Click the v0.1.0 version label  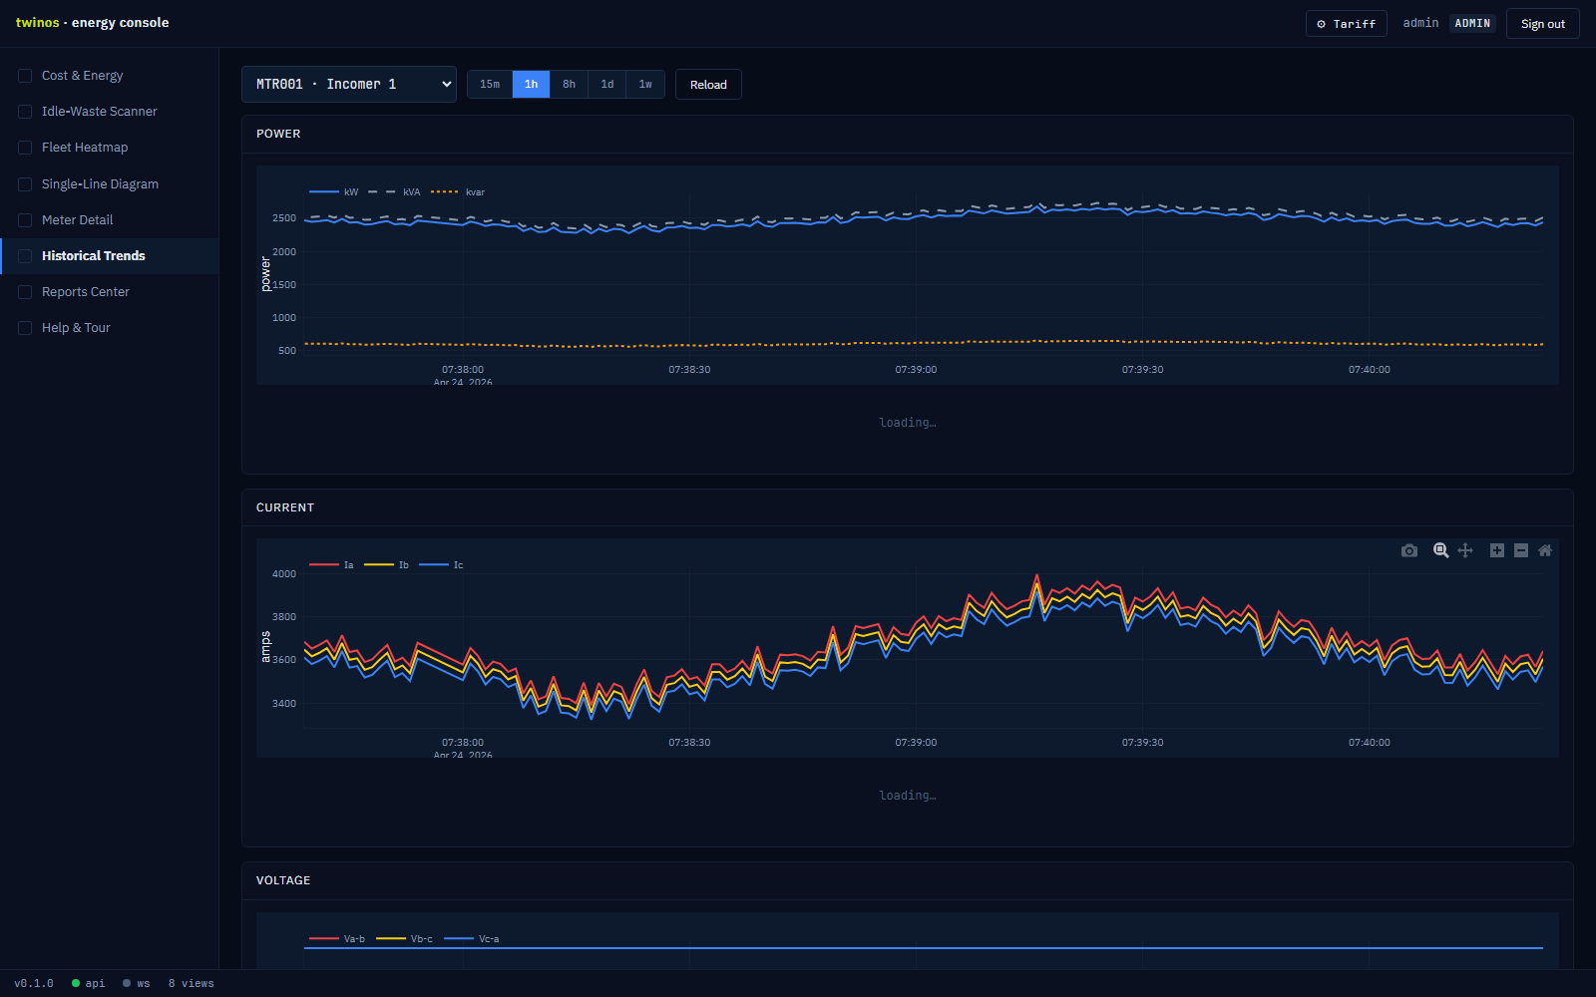click(34, 983)
